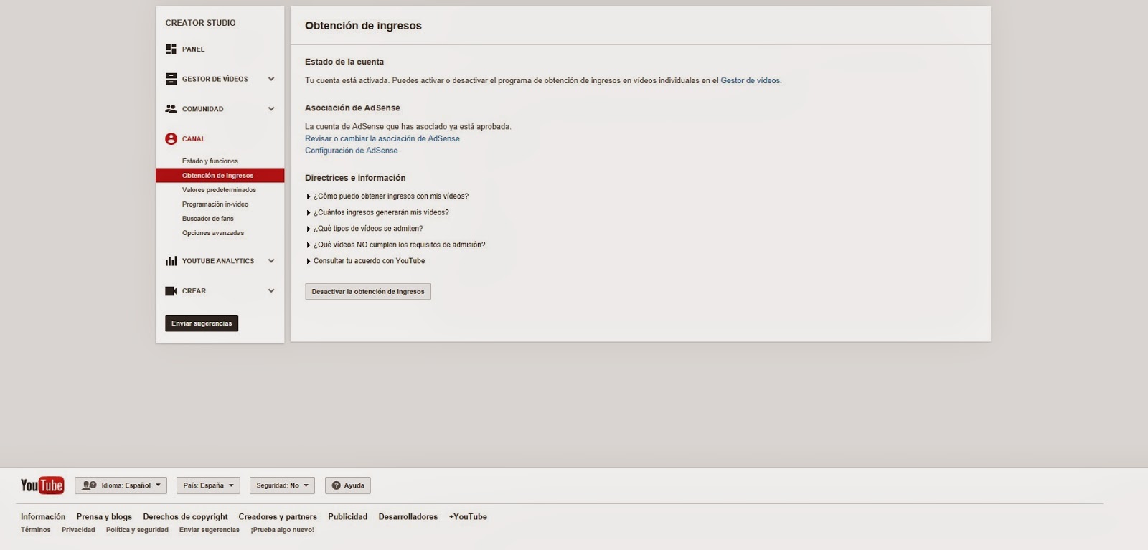
Task: Open the Seguridad: No dropdown
Action: point(282,485)
